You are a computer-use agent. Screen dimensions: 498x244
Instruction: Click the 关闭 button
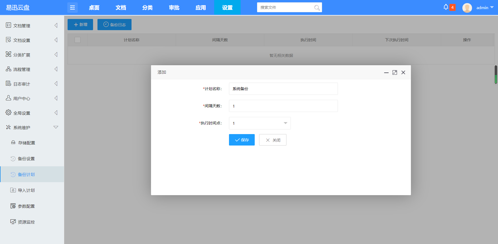click(273, 140)
